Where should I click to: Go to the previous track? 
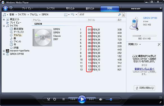(x=73, y=99)
